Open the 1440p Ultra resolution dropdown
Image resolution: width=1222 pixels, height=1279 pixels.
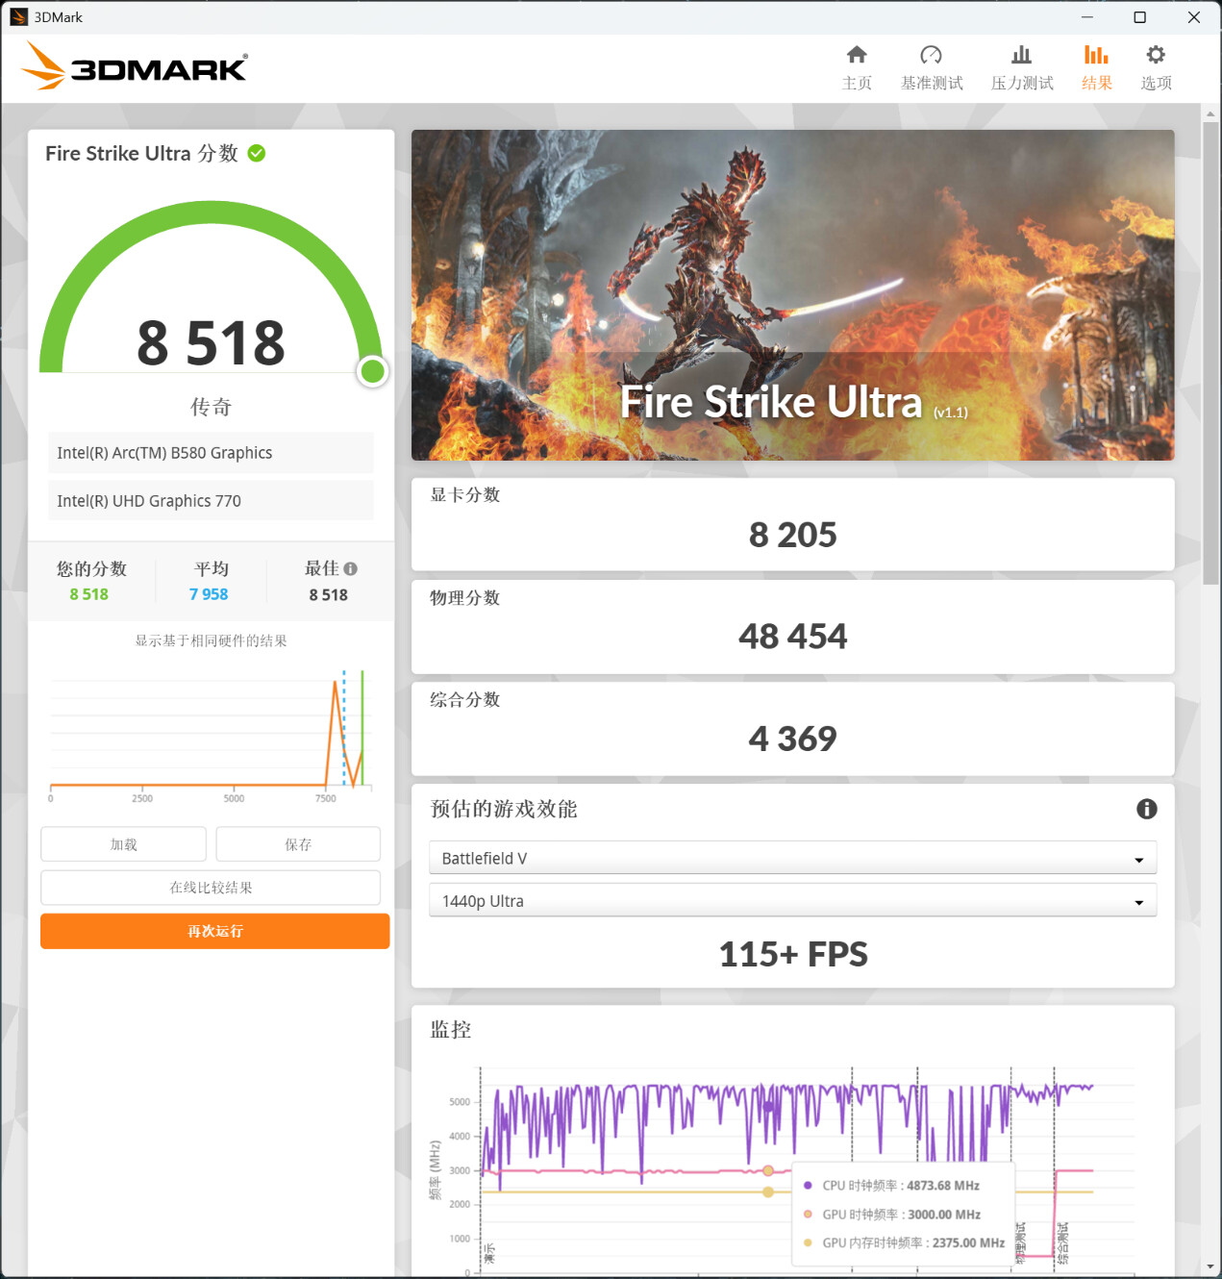point(792,901)
